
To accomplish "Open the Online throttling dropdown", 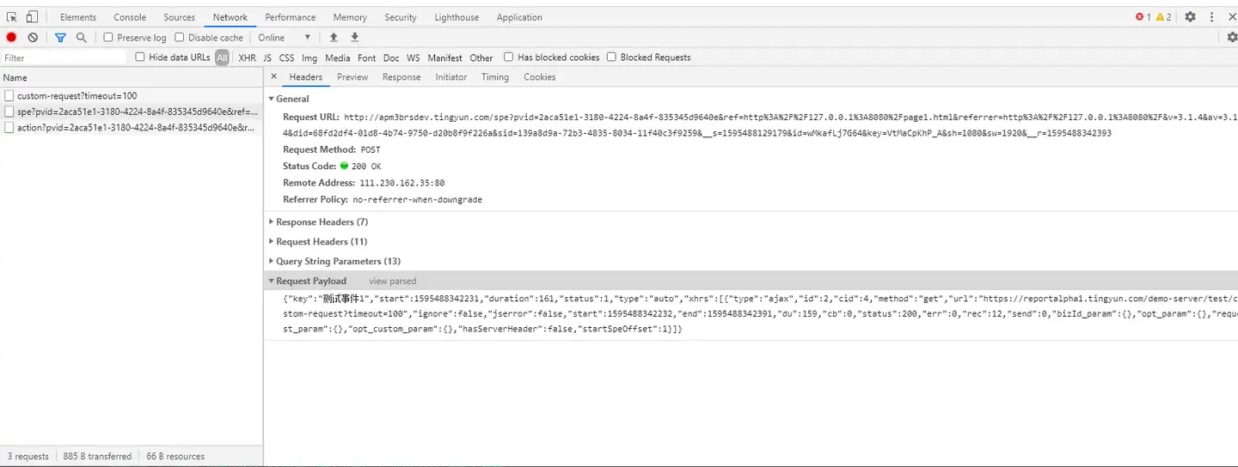I will (x=284, y=38).
